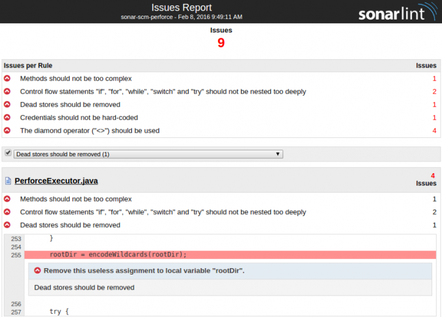Screen dimensions: 442x317
Task: Click severity icon in PerforceExecutor 'Methods should not be too complex' row
Action: click(7, 199)
